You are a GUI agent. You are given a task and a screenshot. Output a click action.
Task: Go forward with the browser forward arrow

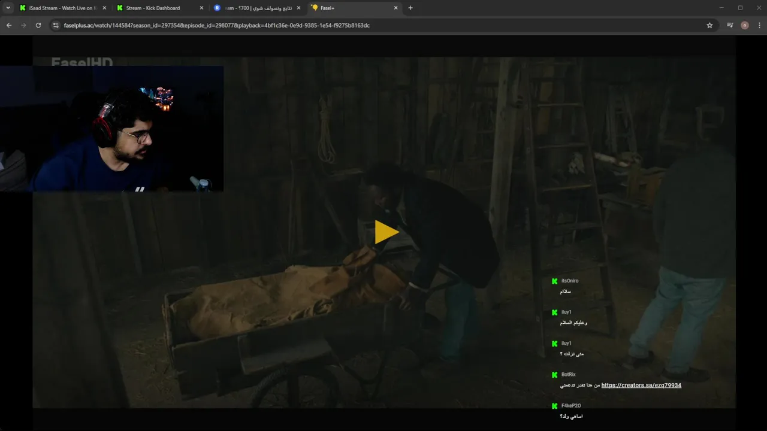(x=24, y=25)
